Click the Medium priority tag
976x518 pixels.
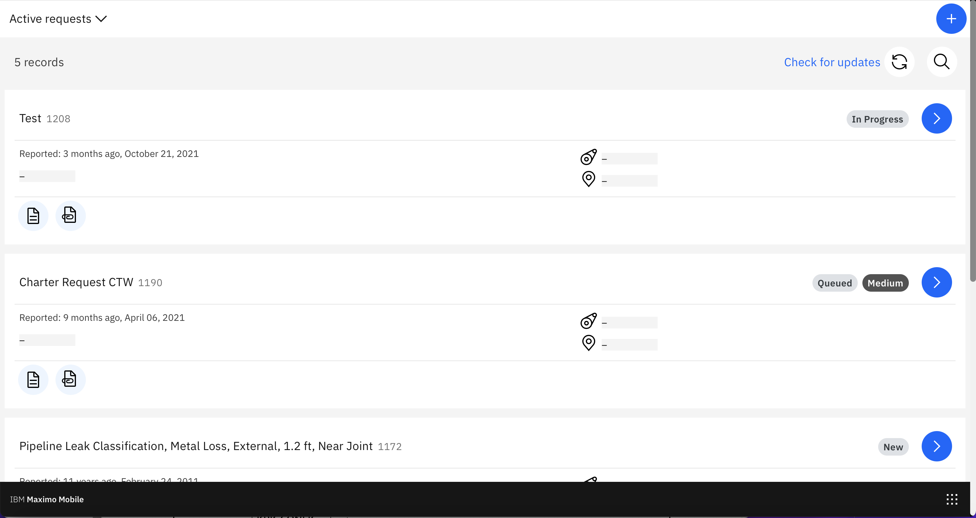click(885, 283)
